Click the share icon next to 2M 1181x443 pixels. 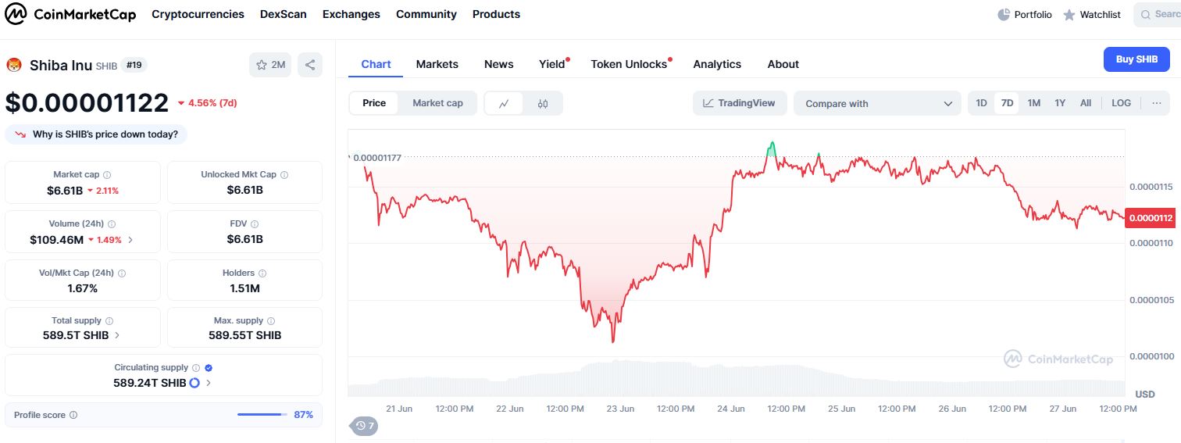tap(310, 65)
